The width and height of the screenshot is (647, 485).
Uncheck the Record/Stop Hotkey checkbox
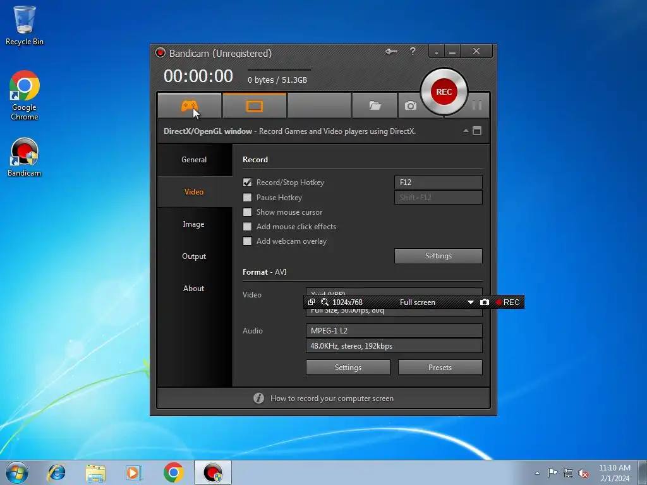click(247, 183)
